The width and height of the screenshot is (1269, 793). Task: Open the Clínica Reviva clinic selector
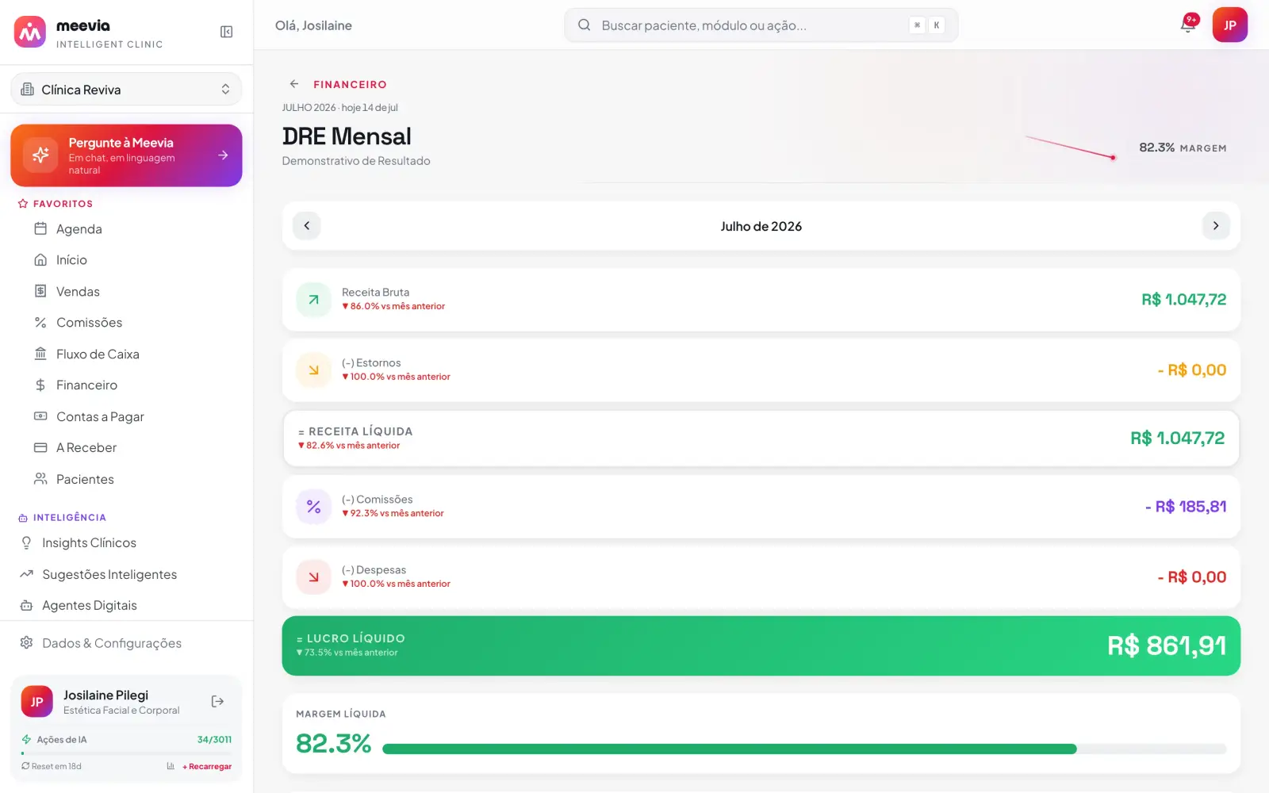(x=126, y=90)
